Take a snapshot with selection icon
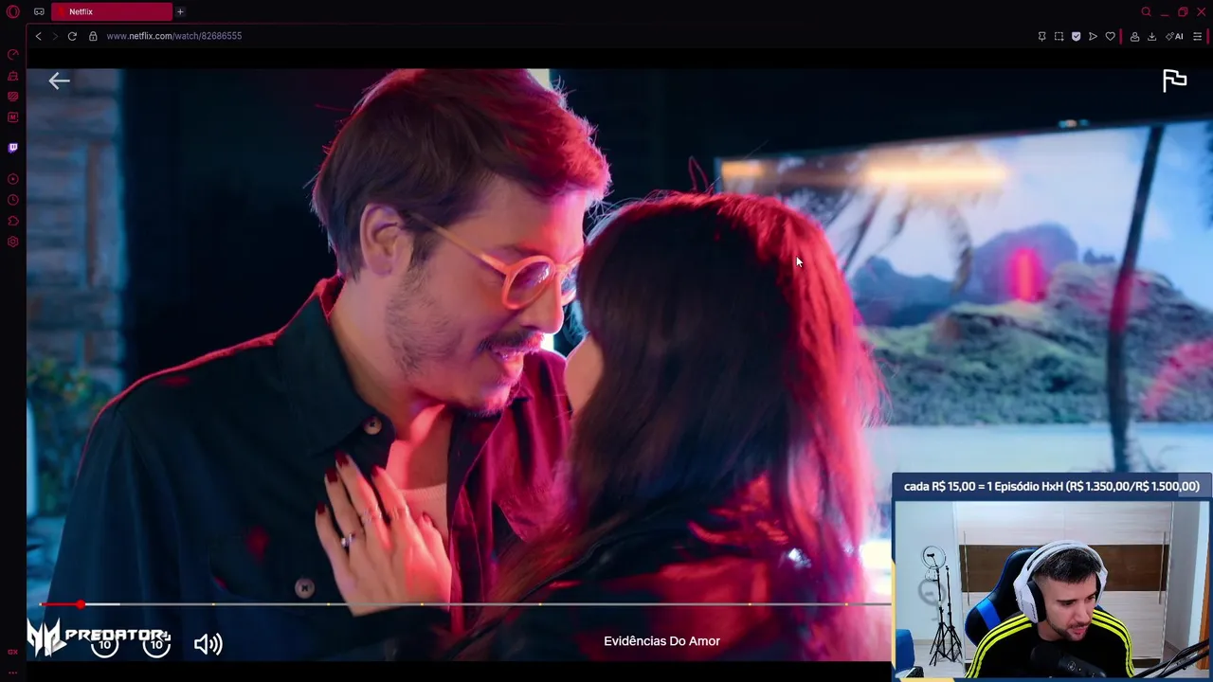Viewport: 1213px width, 682px height. 1059,36
